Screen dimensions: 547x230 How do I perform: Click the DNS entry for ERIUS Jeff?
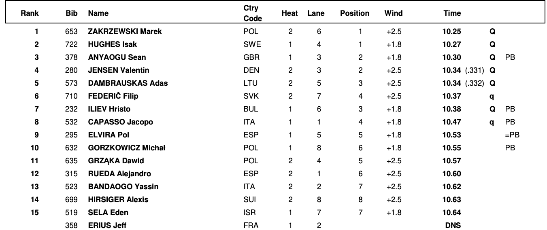(x=453, y=226)
